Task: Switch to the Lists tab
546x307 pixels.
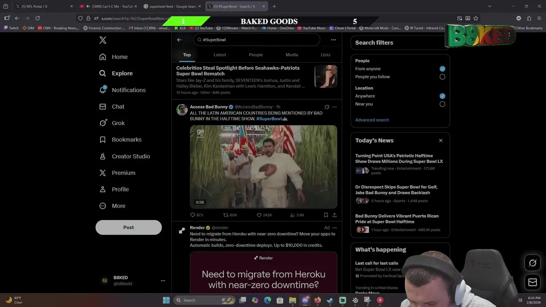Action: coord(325,55)
